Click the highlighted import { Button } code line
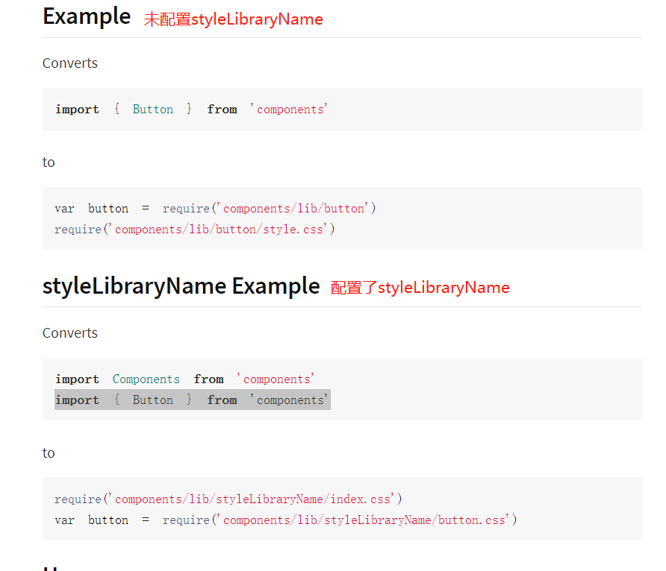This screenshot has width=666, height=571. pos(193,400)
